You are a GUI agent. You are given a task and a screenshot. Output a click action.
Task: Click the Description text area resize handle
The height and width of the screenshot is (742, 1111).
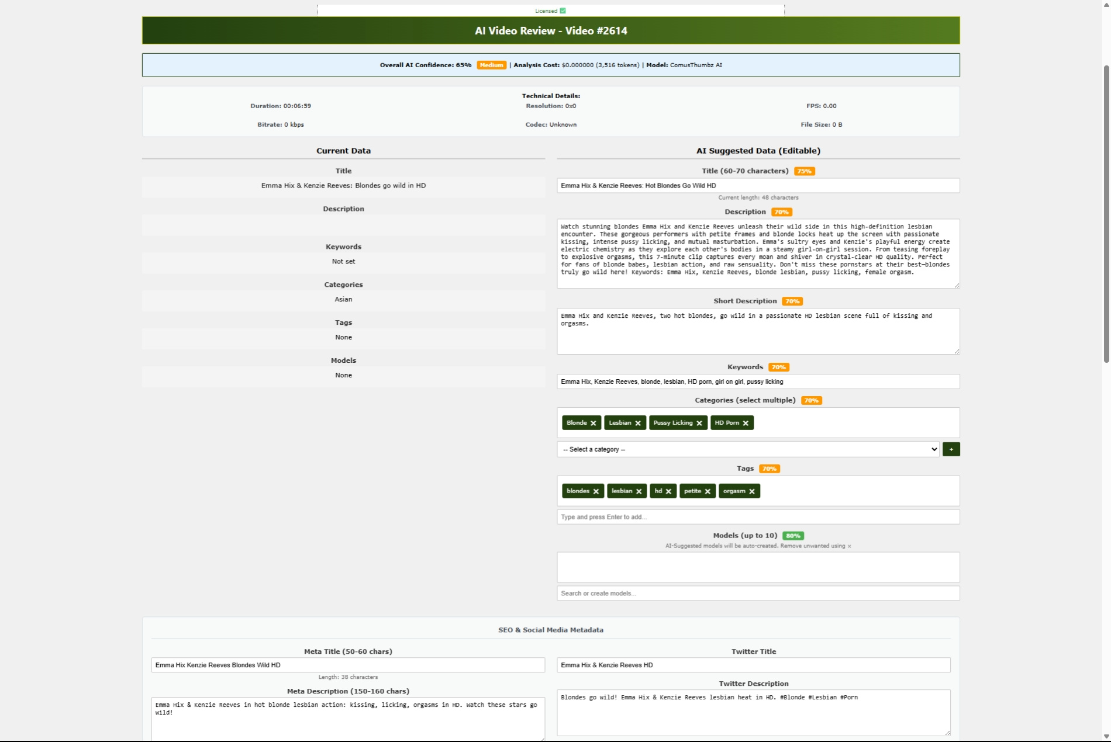coord(957,285)
